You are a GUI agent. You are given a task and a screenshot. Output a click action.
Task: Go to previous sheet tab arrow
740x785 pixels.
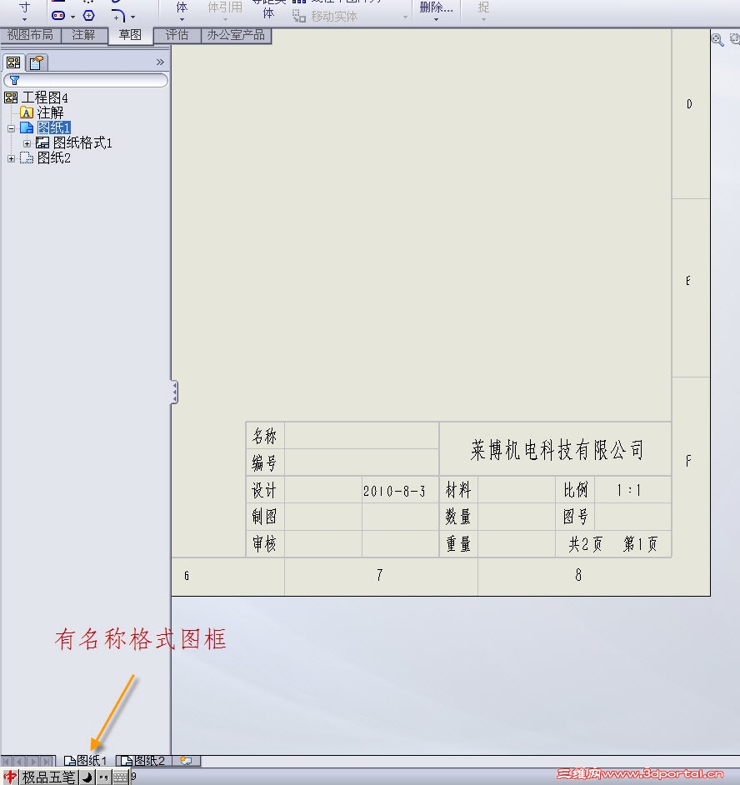coord(20,762)
